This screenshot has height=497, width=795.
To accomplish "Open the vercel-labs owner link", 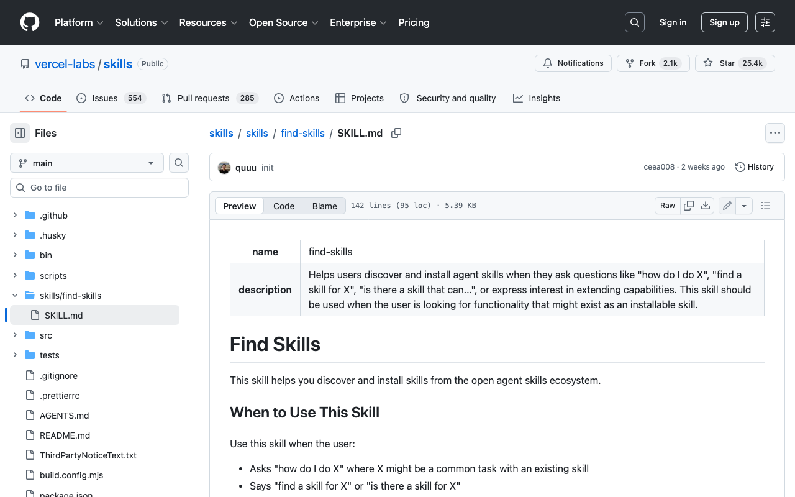I will tap(65, 64).
